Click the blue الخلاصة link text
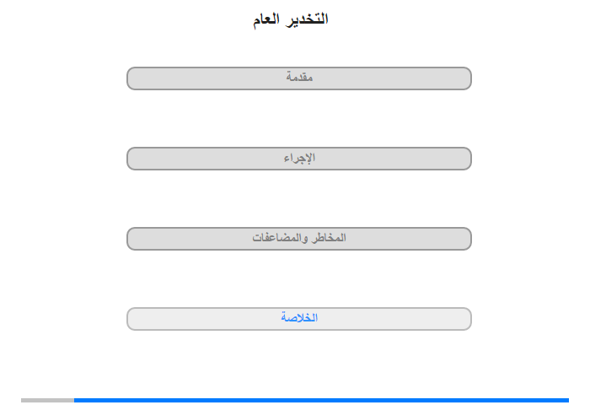Viewport: 590px width, 405px height. (x=299, y=317)
